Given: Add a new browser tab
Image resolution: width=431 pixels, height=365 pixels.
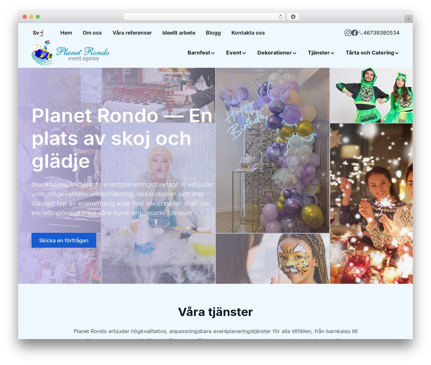Looking at the screenshot, I should click(408, 19).
